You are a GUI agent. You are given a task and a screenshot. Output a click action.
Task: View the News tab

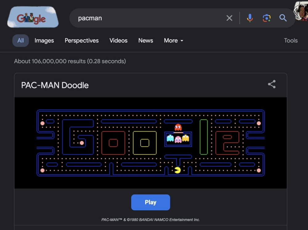coord(146,41)
